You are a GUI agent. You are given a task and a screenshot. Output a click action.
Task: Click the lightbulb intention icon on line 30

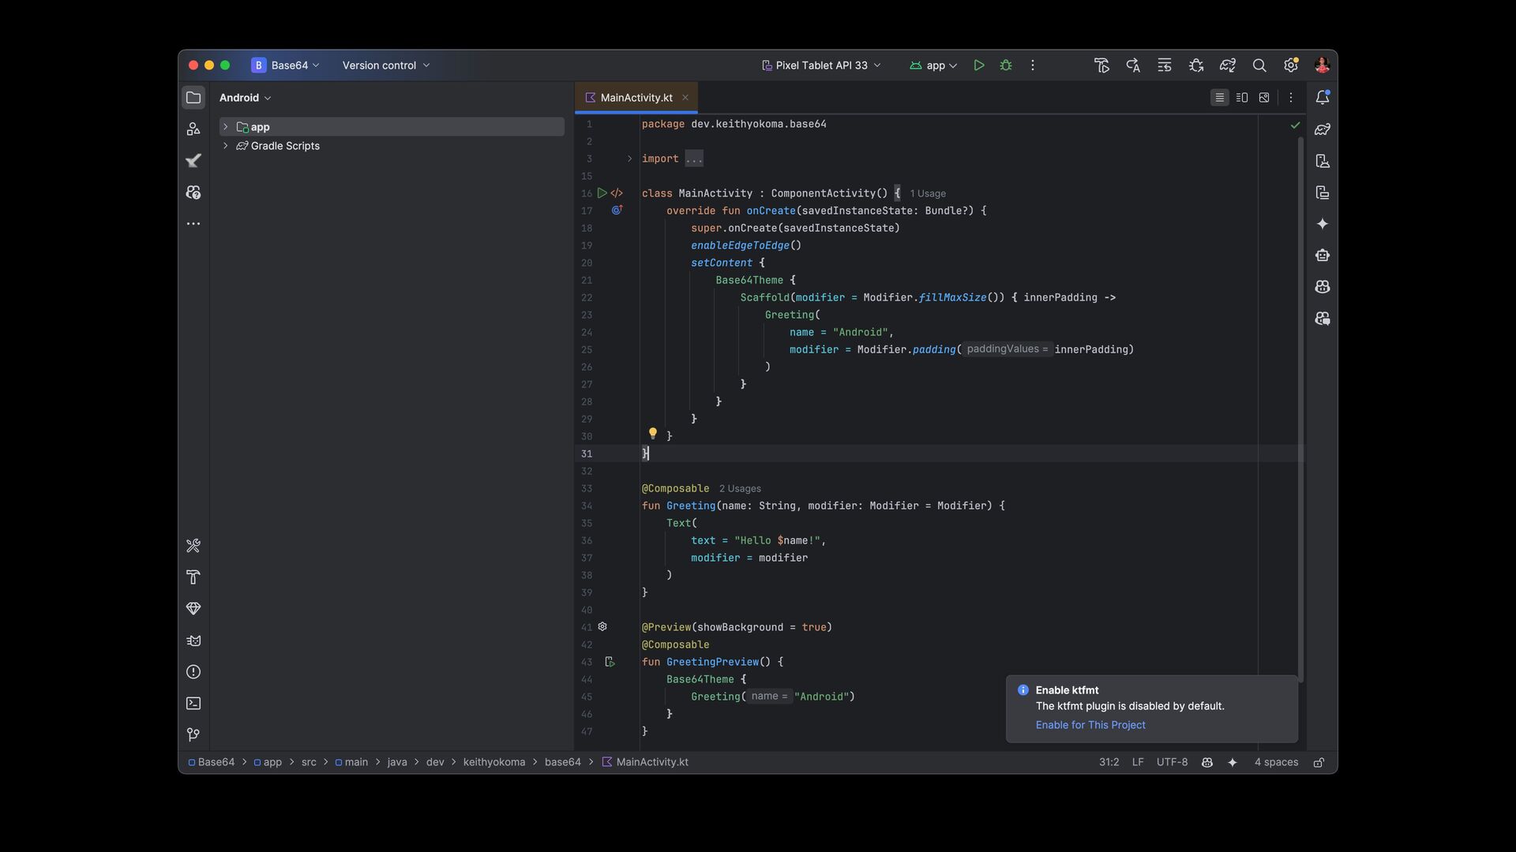[653, 433]
